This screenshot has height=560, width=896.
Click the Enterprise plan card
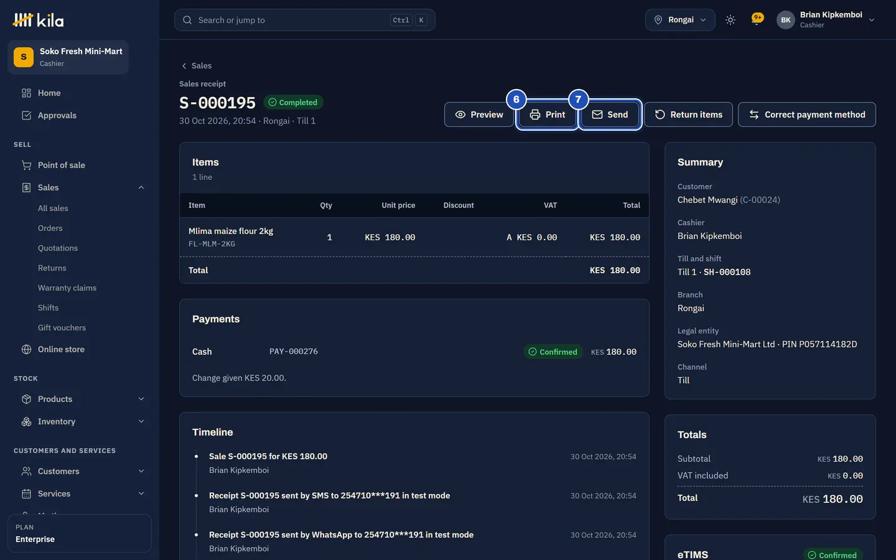click(x=80, y=533)
